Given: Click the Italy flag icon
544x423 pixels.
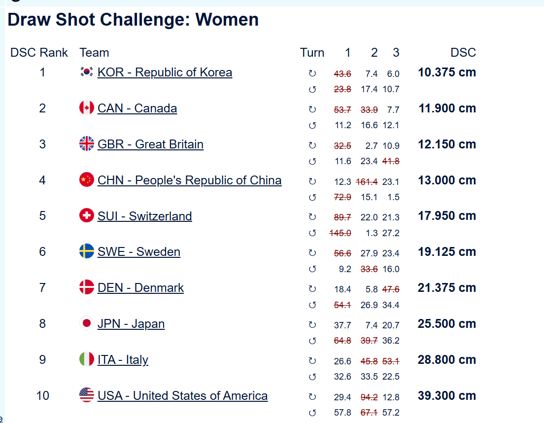Looking at the screenshot, I should click(87, 359).
